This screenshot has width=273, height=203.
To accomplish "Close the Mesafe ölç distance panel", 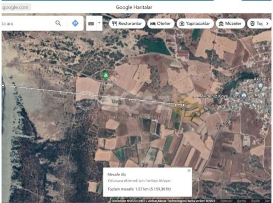I will (189, 170).
